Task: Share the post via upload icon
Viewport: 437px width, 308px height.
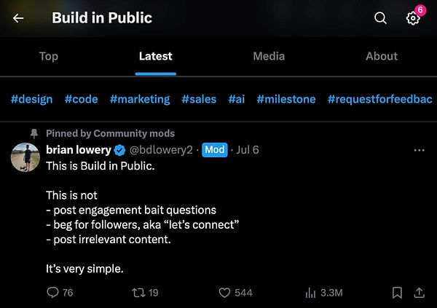Action: point(419,293)
